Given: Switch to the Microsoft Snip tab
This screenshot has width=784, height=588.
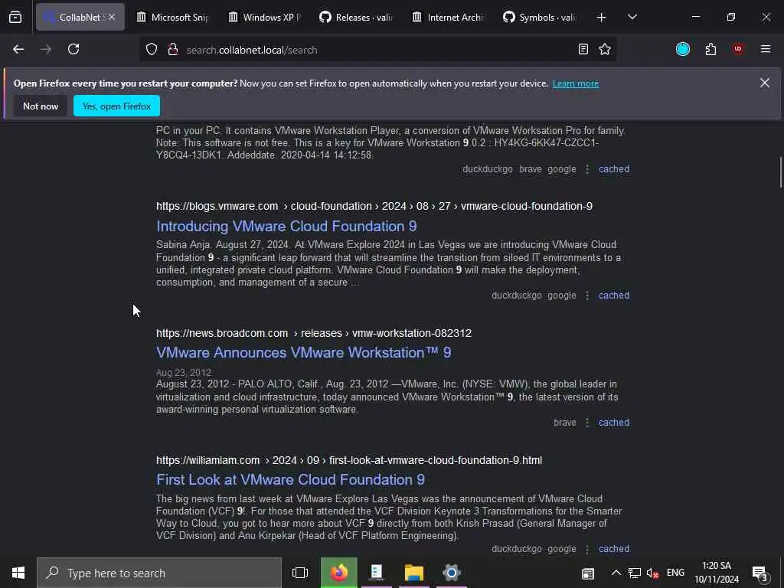Looking at the screenshot, I should click(172, 17).
